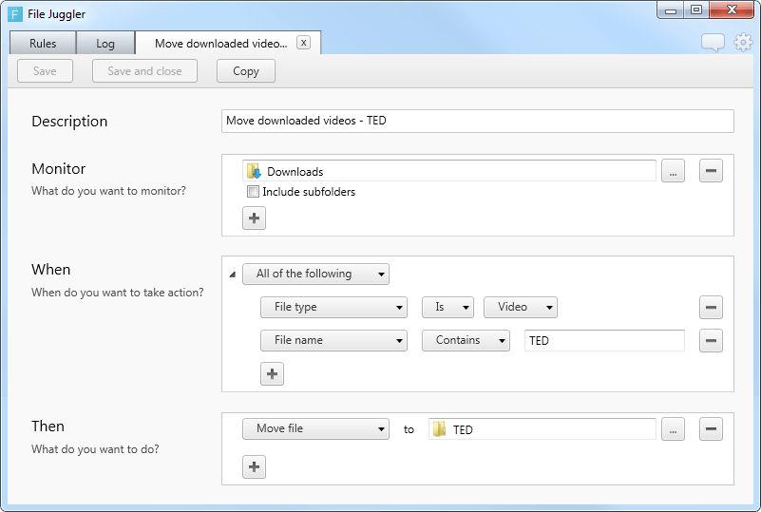Screen dimensions: 761x512
Task: Open the Move file action dropdown
Action: click(x=315, y=429)
